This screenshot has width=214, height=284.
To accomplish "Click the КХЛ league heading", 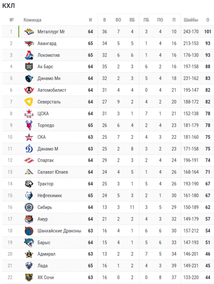I will click(x=9, y=6).
